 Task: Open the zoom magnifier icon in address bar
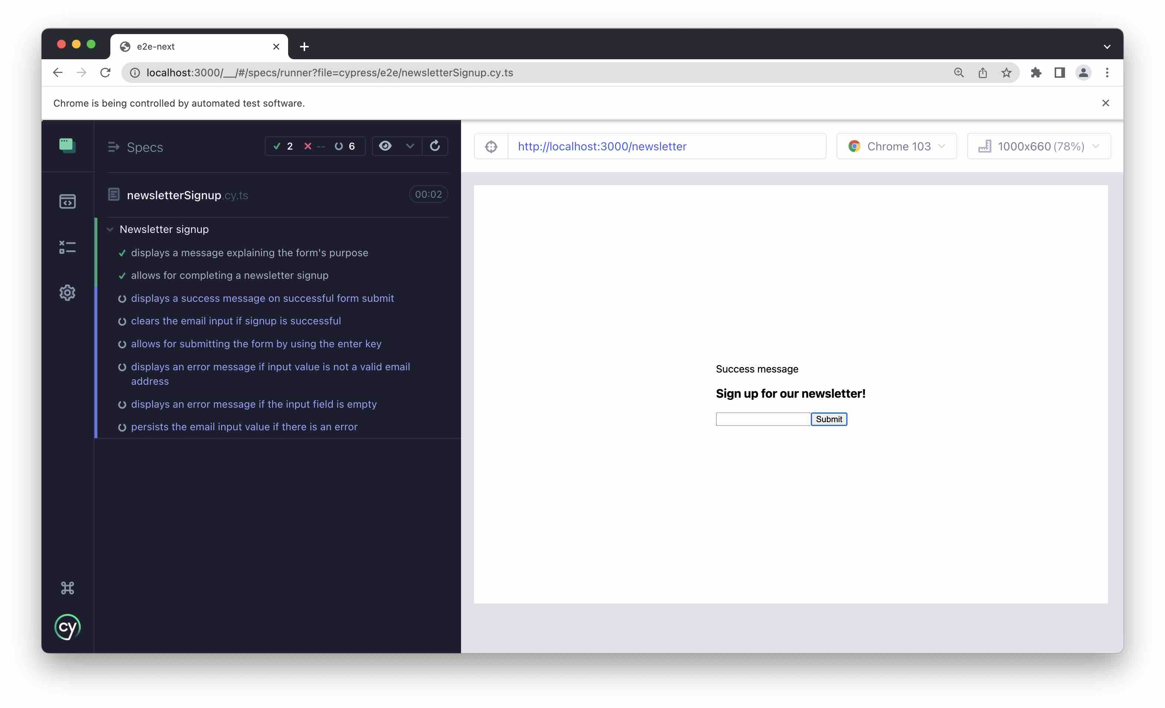(958, 72)
